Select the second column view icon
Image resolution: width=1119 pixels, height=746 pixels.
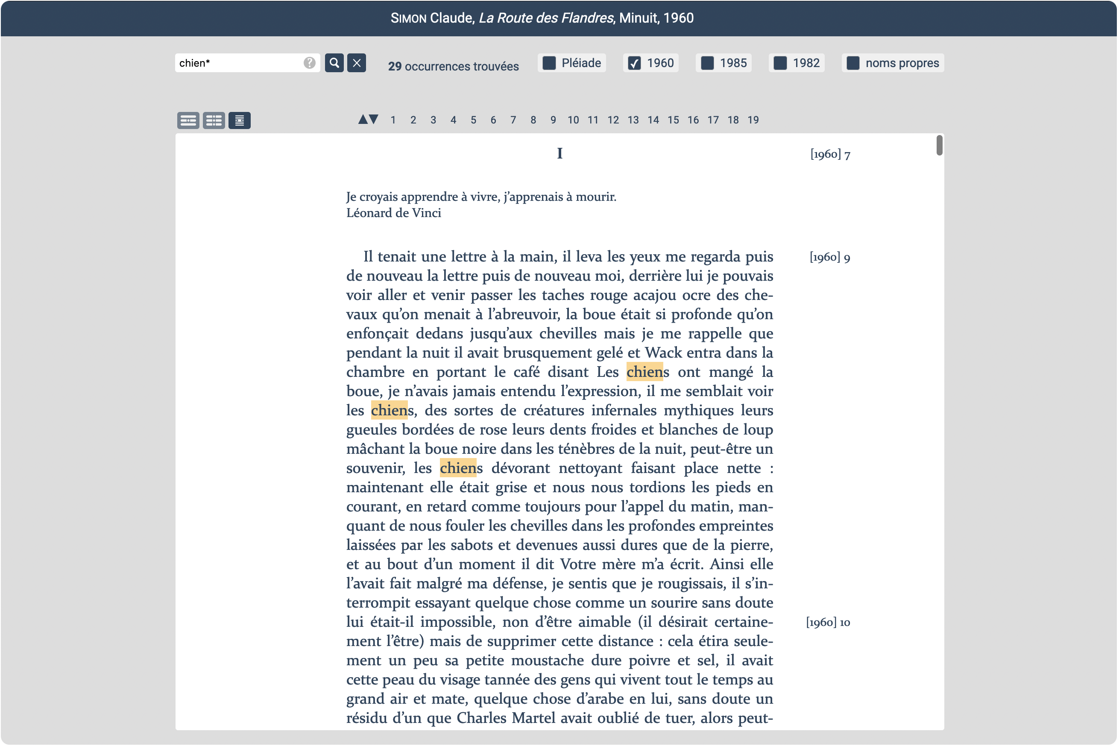214,120
